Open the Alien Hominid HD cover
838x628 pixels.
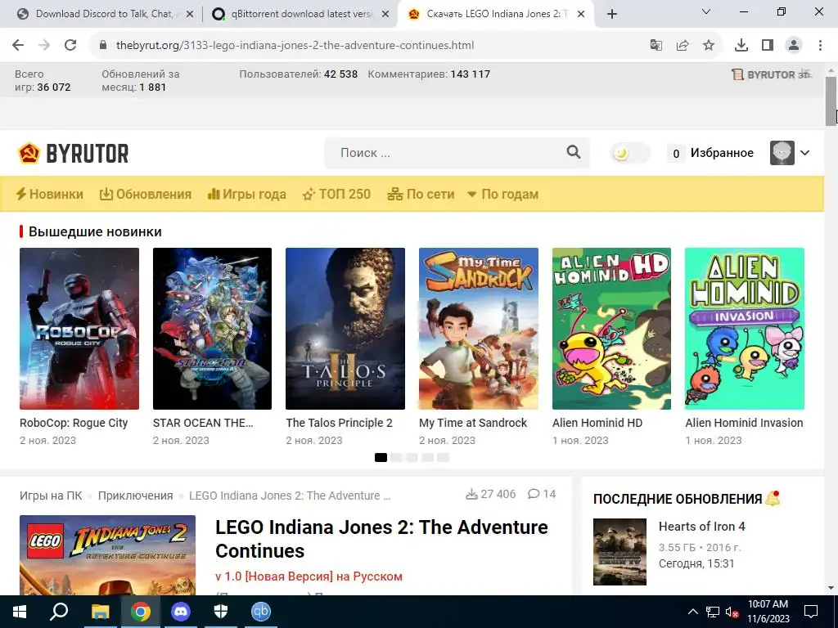(611, 329)
